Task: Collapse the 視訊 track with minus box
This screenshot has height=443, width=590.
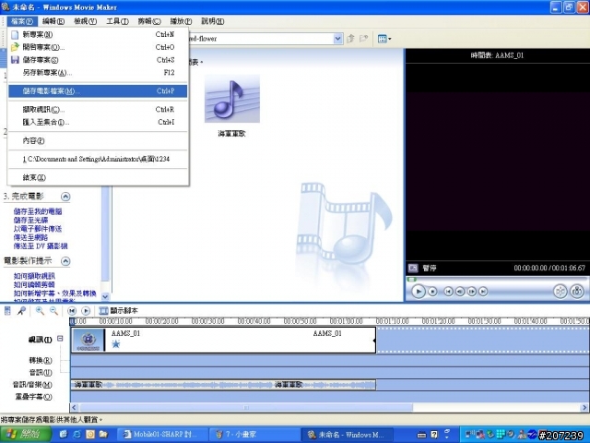Action: click(60, 339)
